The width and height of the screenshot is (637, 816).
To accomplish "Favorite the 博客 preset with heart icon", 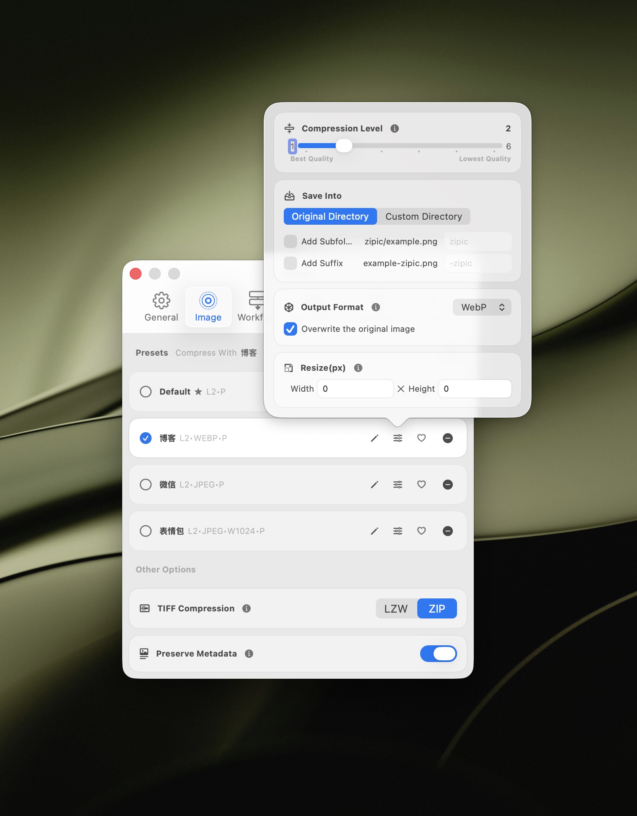I will (x=421, y=438).
